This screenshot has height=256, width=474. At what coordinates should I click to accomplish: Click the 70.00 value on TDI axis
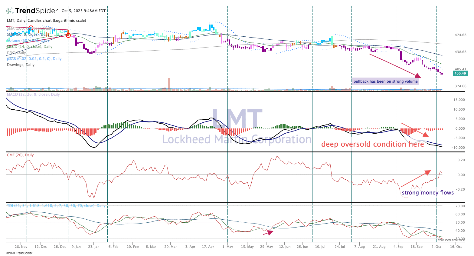[460, 206]
